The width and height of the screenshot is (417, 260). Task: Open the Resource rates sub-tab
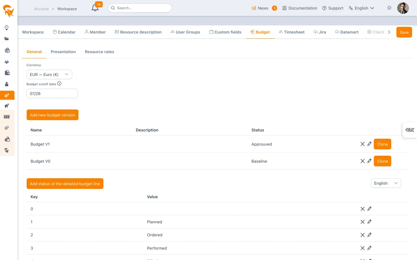99,52
